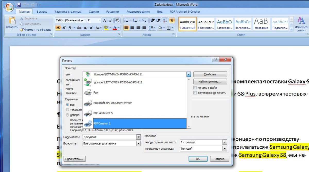Open line spacing menu

pos(152,28)
